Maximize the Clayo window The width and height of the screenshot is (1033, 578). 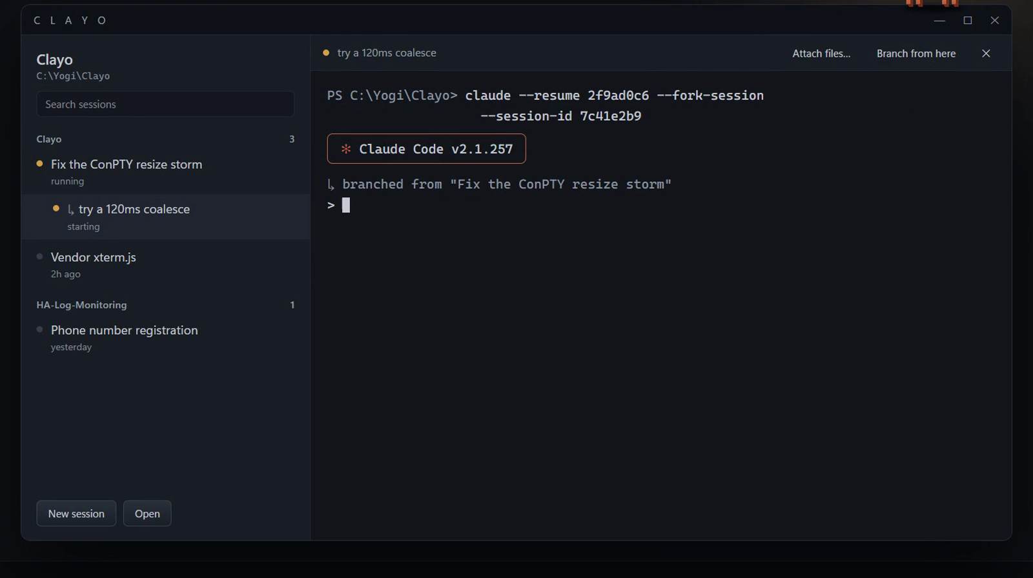pyautogui.click(x=968, y=21)
